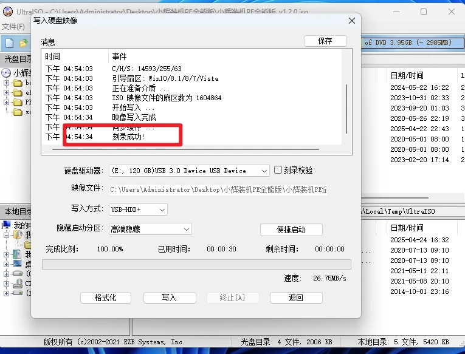Image resolution: width=465 pixels, height=354 pixels.
Task: Expand the Desktop node in local tree
Action: [6, 264]
